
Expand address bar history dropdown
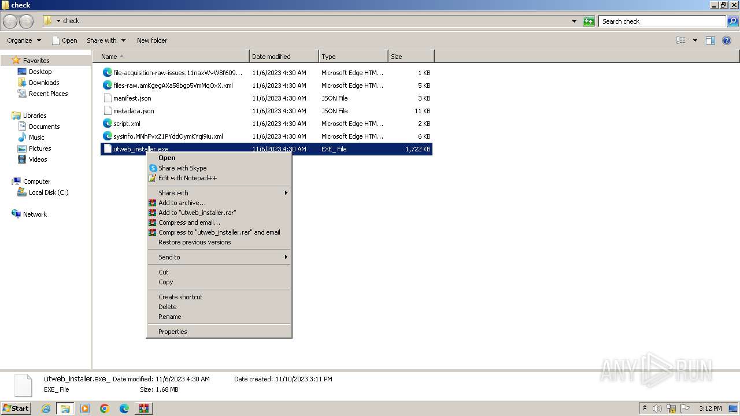pyautogui.click(x=574, y=21)
